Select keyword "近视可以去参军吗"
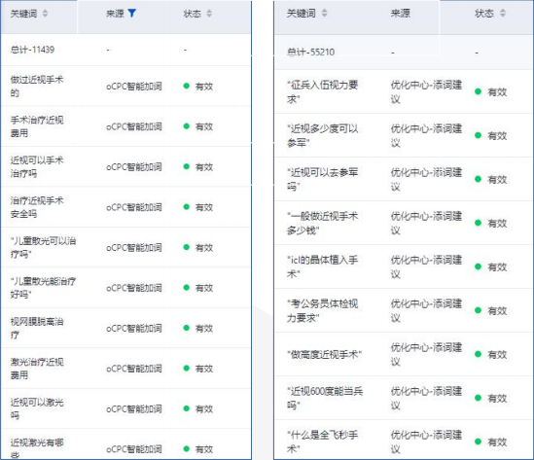This screenshot has height=460, width=534. tap(322, 180)
